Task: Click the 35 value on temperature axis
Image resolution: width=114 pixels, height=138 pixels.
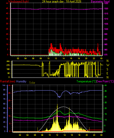Action: coord(106,91)
